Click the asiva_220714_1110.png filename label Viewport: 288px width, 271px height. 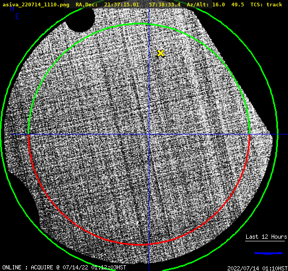point(36,5)
